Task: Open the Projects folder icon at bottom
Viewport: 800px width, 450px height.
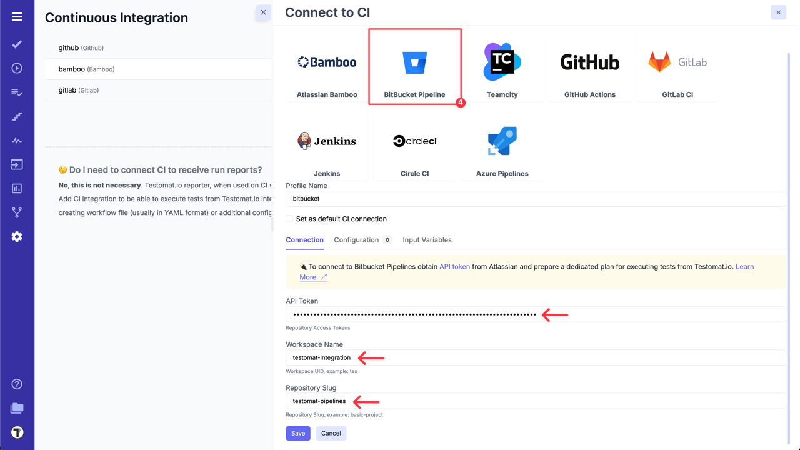Action: pos(17,408)
